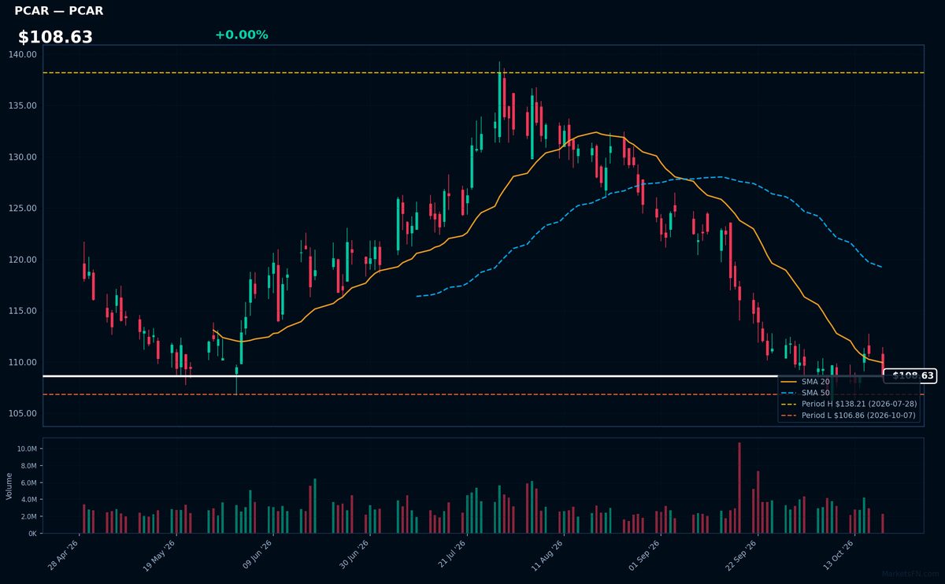This screenshot has height=584, width=945.
Task: Click the 130.00 price axis label
Action: pyautogui.click(x=23, y=157)
